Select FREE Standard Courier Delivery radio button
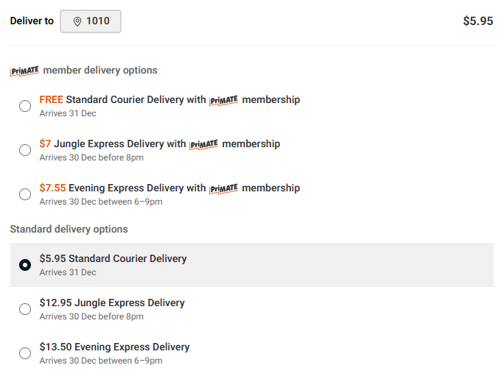 pos(25,106)
